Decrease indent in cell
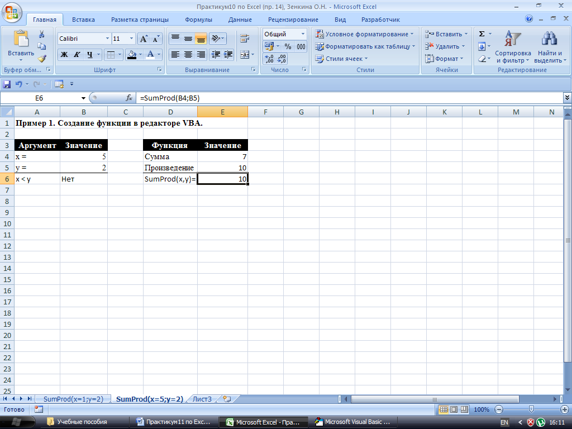 (216, 55)
